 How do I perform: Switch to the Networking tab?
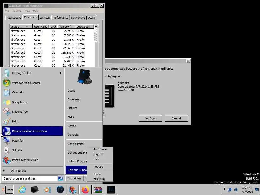pyautogui.click(x=78, y=18)
